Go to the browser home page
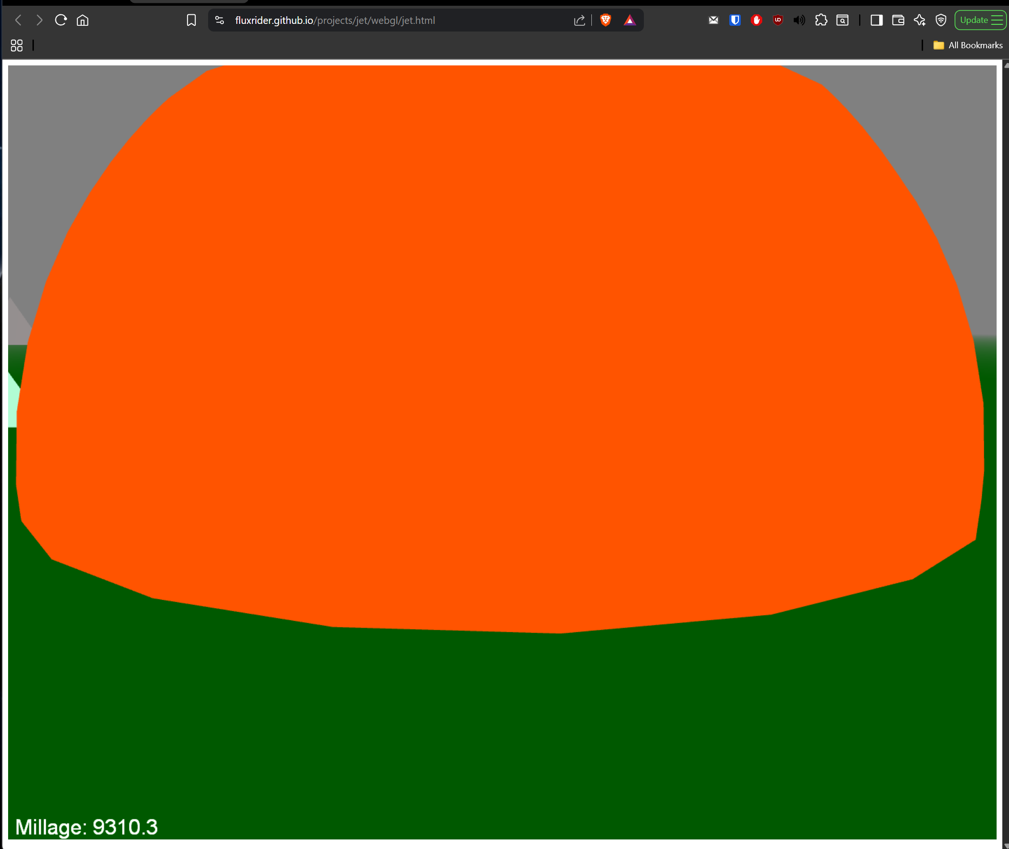Image resolution: width=1009 pixels, height=849 pixels. click(83, 20)
